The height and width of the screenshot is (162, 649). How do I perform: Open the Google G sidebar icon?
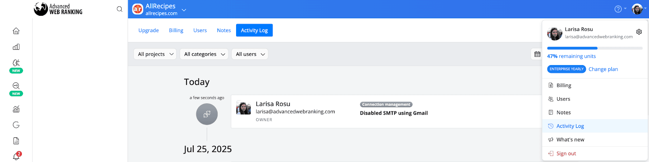(x=16, y=125)
